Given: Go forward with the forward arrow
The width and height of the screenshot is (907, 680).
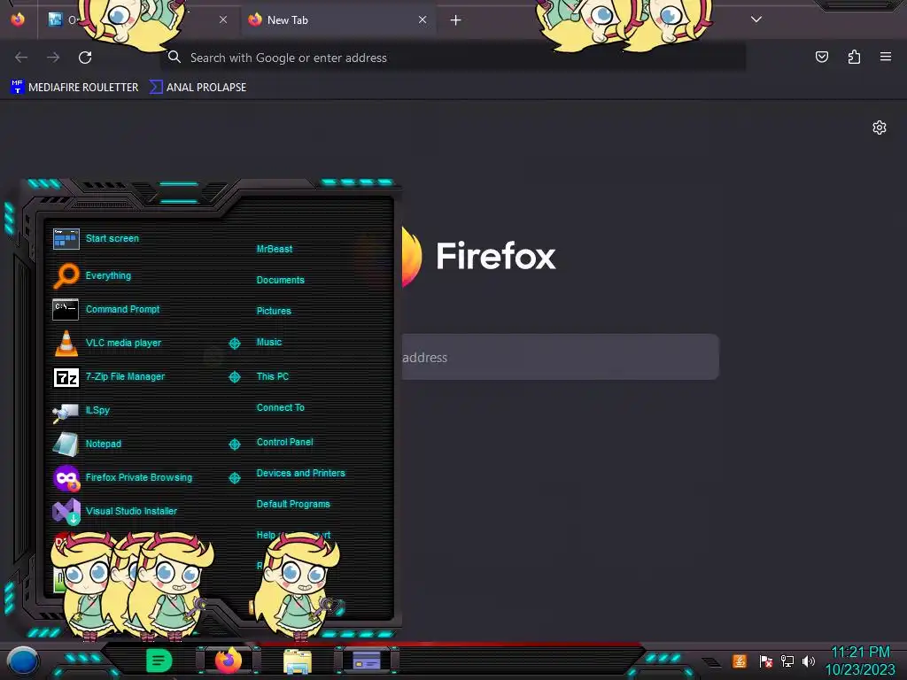Looking at the screenshot, I should pyautogui.click(x=53, y=58).
